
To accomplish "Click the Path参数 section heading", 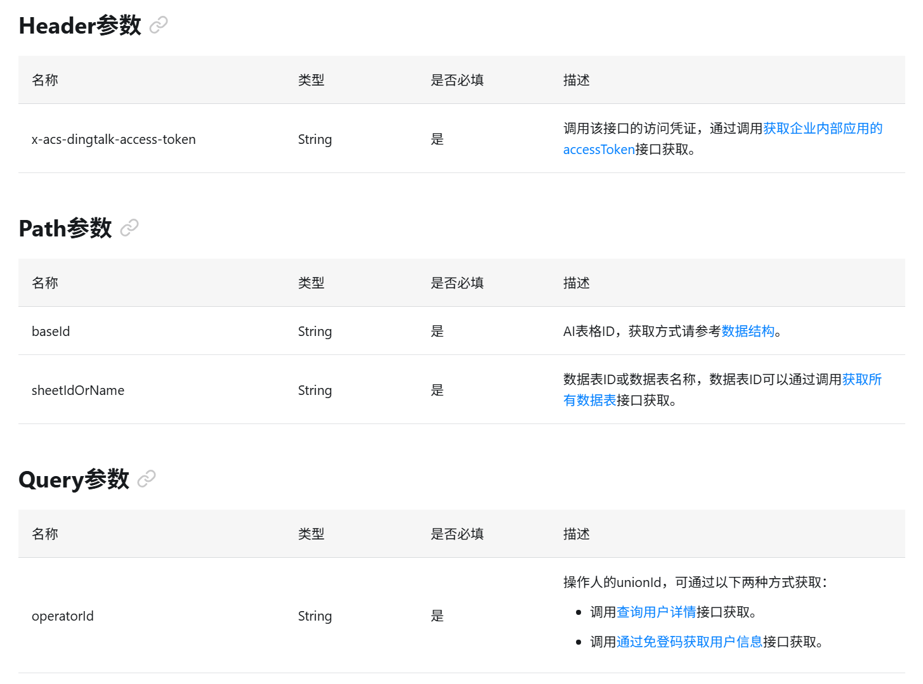I will tap(65, 228).
